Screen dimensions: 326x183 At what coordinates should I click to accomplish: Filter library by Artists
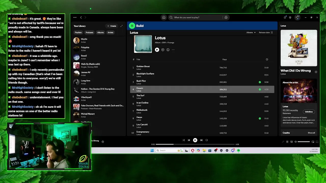point(110,33)
